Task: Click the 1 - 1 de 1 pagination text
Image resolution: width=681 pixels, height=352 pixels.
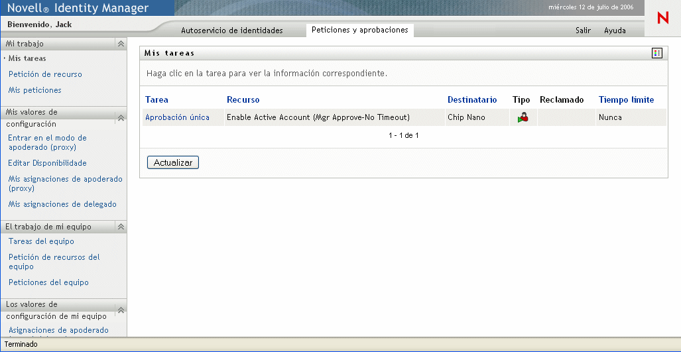Action: (403, 135)
